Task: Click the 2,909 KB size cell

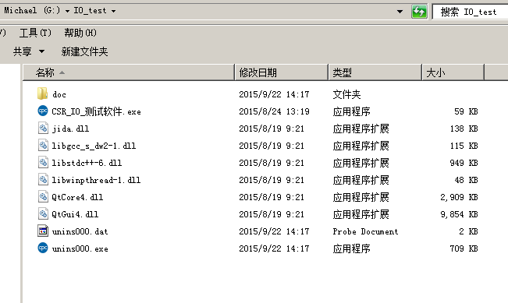Action: 459,197
